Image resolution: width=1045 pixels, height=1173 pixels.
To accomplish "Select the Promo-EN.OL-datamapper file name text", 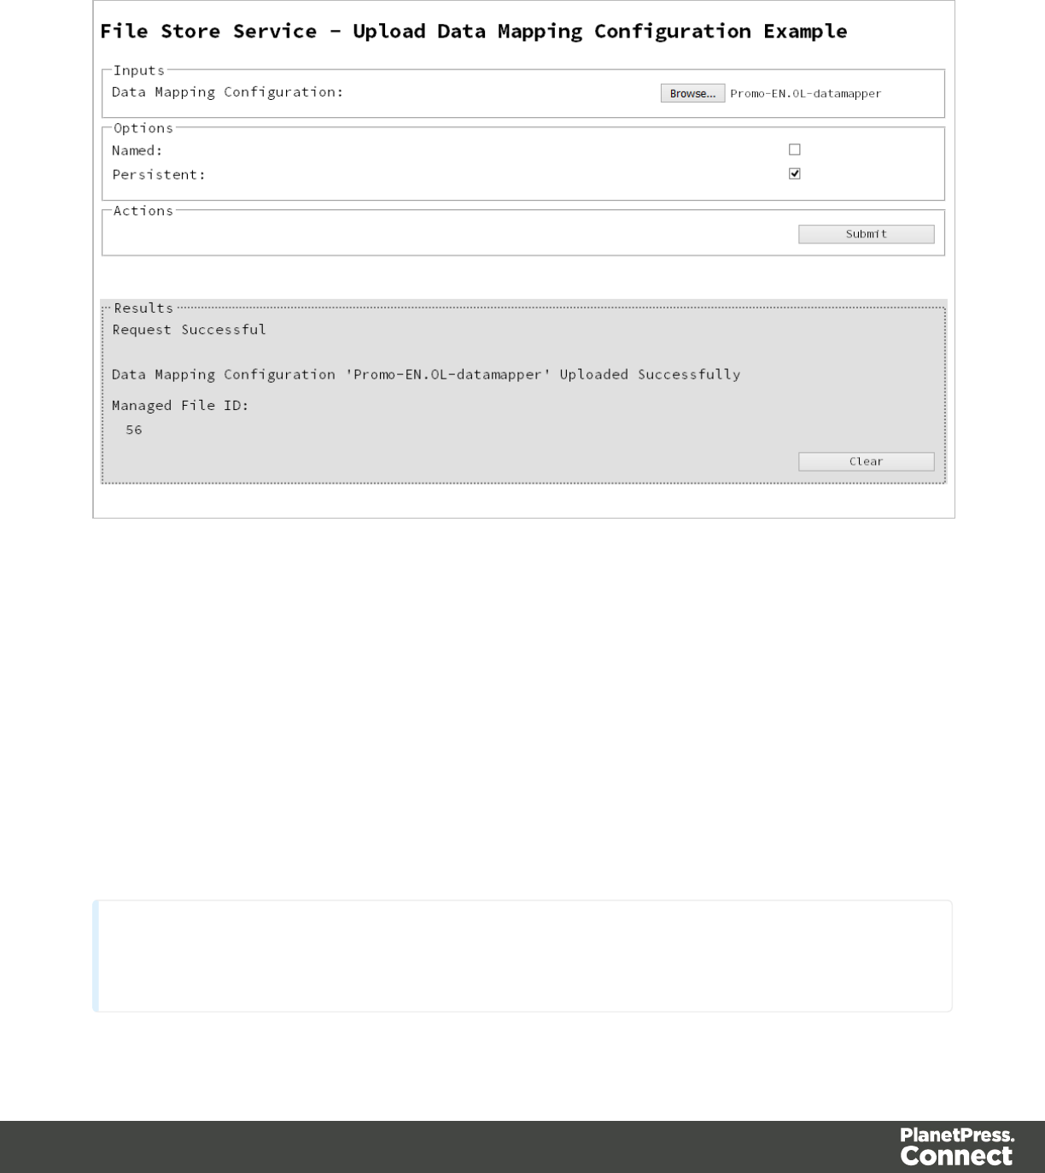I will tap(805, 93).
